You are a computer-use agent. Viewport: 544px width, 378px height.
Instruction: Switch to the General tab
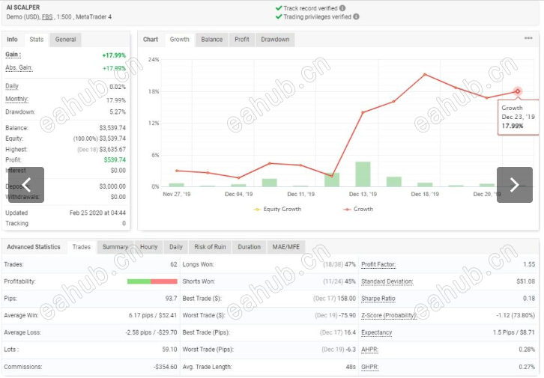coord(66,40)
